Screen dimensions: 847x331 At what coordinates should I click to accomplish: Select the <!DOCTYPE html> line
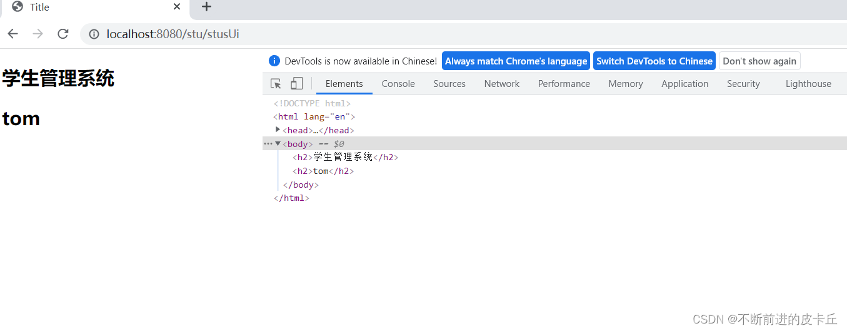312,103
